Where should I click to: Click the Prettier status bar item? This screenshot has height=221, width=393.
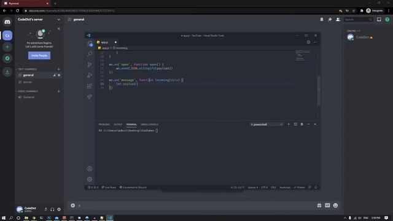pos(299,187)
